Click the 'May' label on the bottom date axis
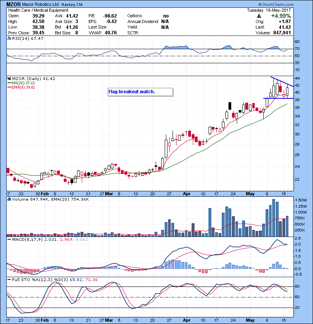The image size is (313, 324). [x=250, y=320]
